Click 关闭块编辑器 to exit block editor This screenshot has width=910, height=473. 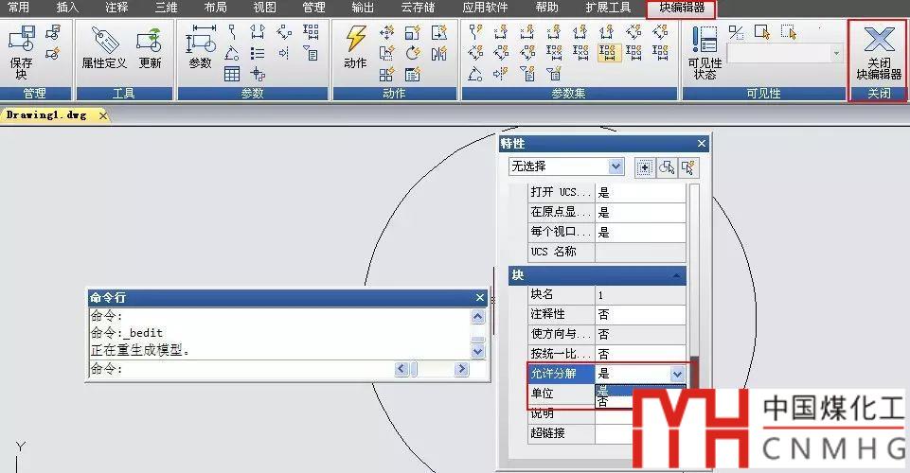879,52
